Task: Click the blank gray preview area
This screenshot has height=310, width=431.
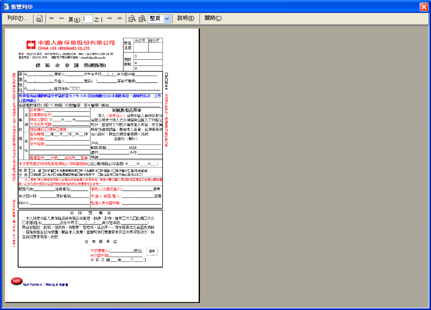Action: pyautogui.click(x=316, y=168)
